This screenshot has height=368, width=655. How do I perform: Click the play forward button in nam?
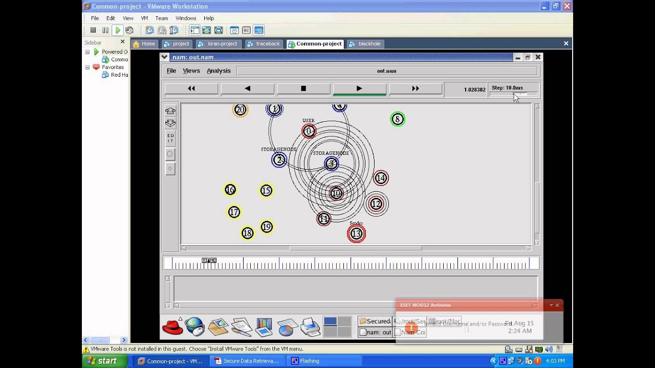pos(359,89)
